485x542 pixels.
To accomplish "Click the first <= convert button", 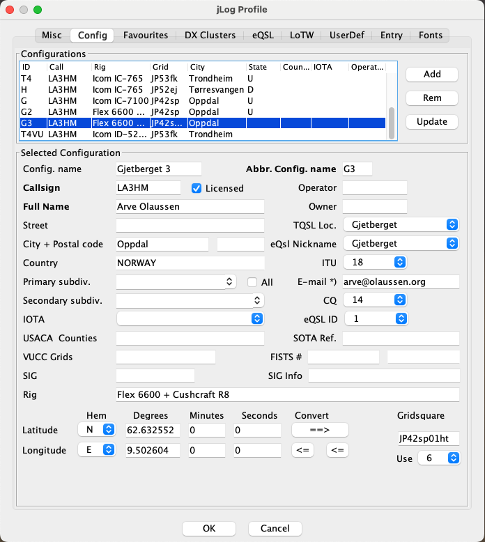I will [x=302, y=450].
